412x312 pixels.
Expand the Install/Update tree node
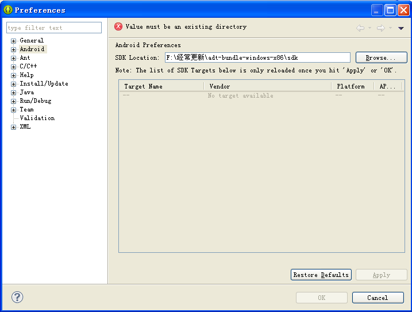[13, 84]
